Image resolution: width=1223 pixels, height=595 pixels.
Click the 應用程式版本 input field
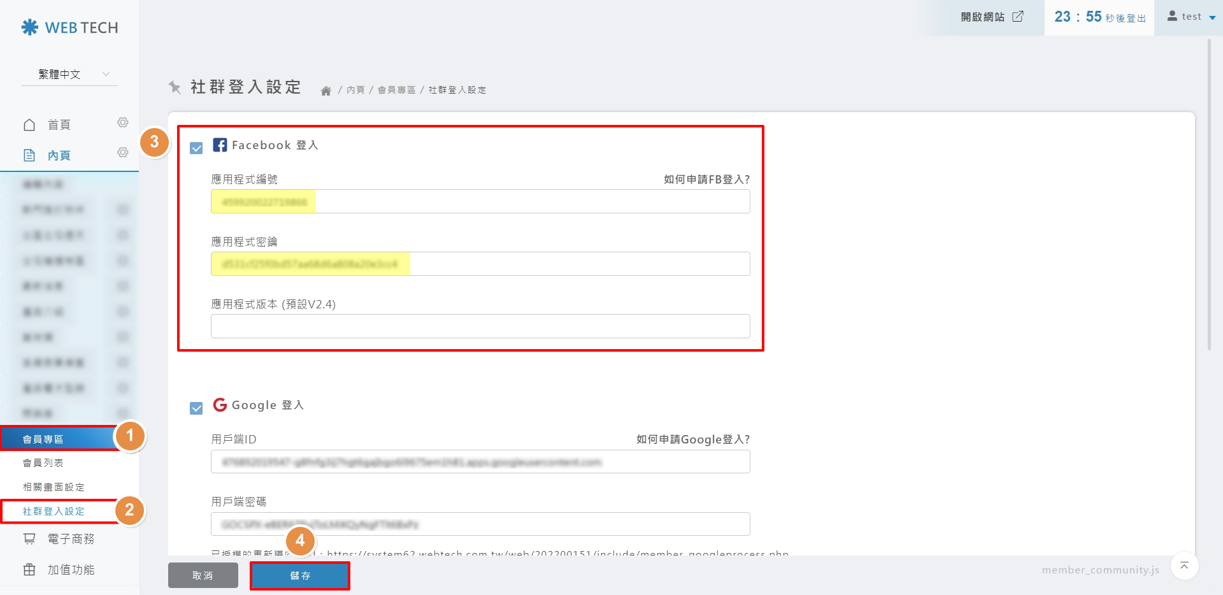[480, 326]
